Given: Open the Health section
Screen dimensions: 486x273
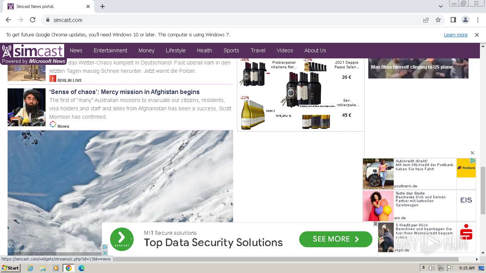Looking at the screenshot, I should pos(205,50).
